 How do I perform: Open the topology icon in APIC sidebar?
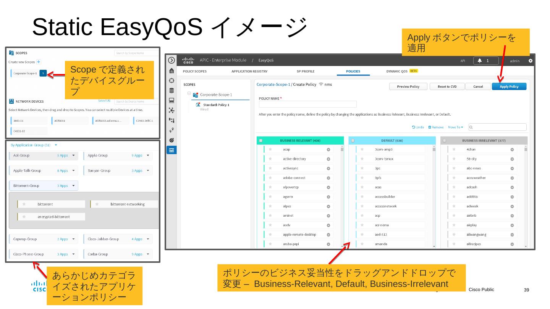(x=171, y=110)
